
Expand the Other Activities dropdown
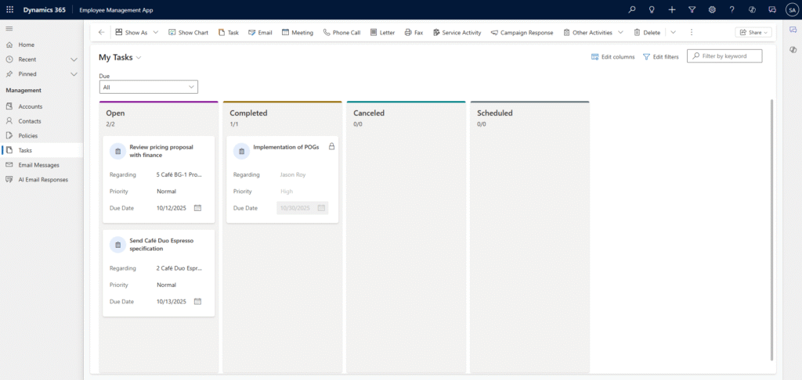coord(620,32)
